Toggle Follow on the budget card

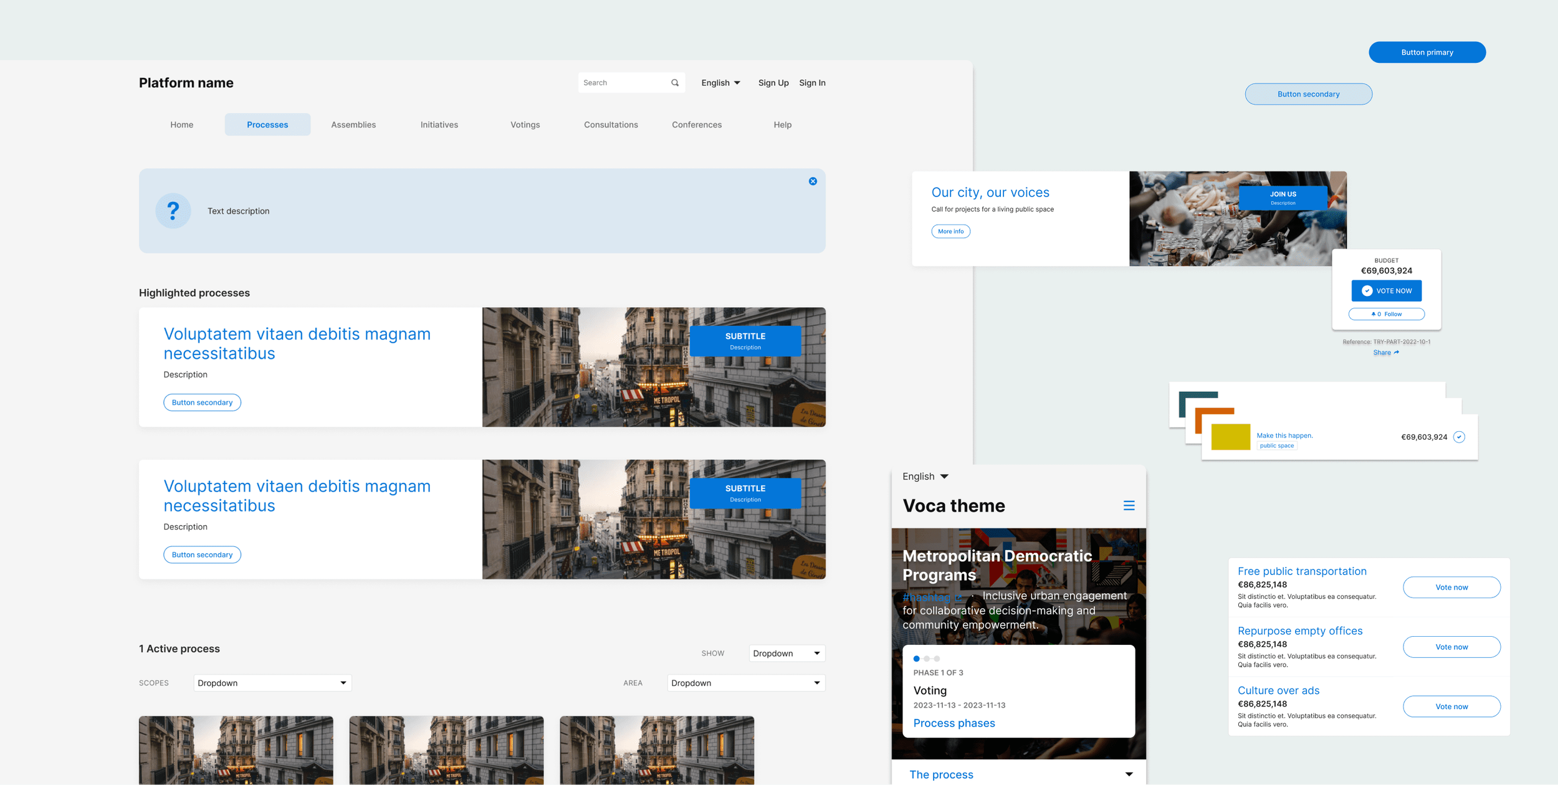pos(1386,314)
